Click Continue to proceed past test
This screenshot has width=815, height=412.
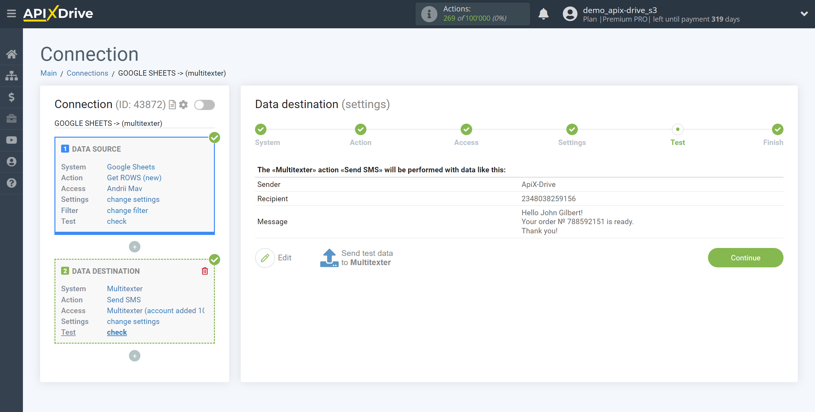tap(746, 257)
